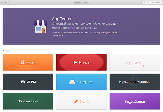Viewport: 163px width, 112px height.
Task: Open the Образование category tile
Action: pos(28,101)
